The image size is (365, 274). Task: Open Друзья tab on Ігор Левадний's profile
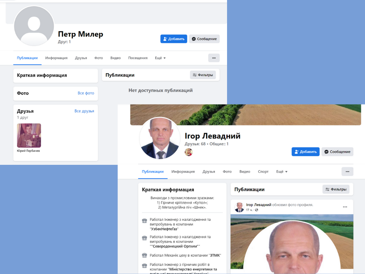209,172
